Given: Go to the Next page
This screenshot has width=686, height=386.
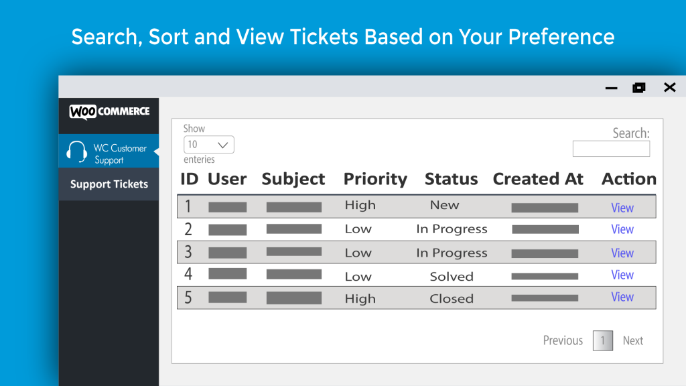Looking at the screenshot, I should click(632, 340).
